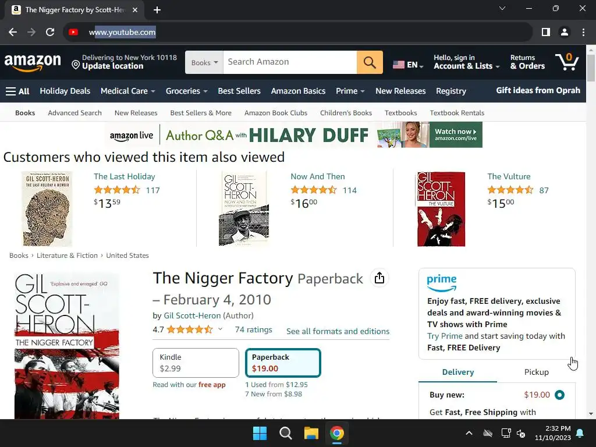
Task: Expand the Books search category dropdown
Action: 204,62
